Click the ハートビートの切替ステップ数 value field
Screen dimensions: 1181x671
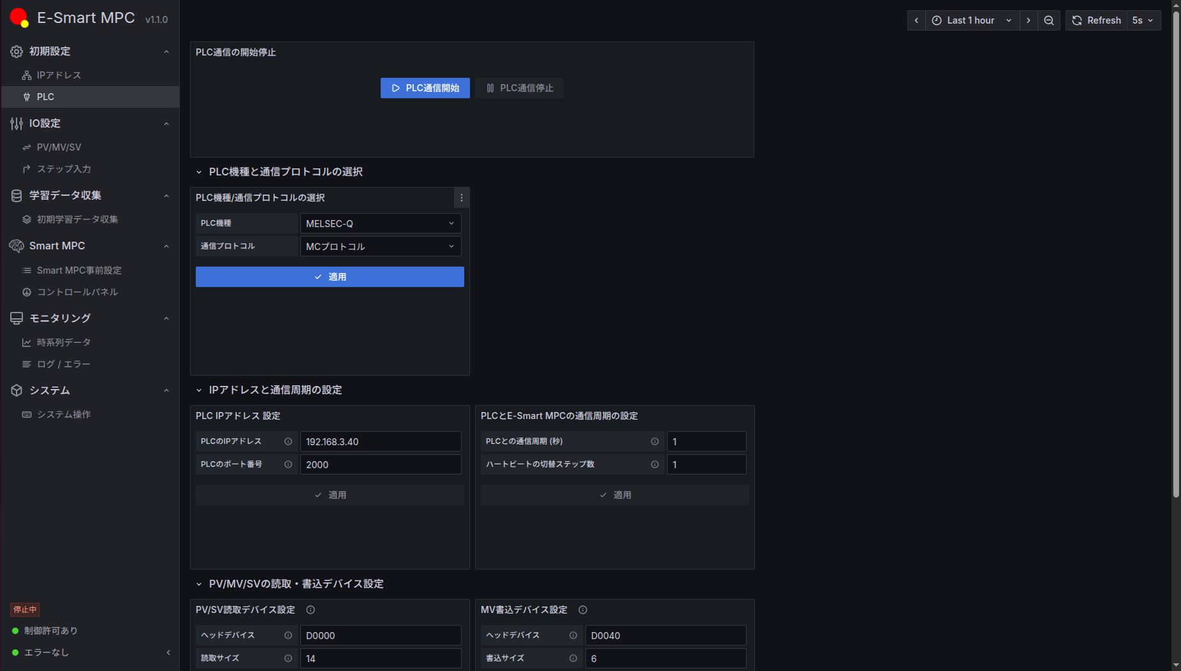point(707,464)
